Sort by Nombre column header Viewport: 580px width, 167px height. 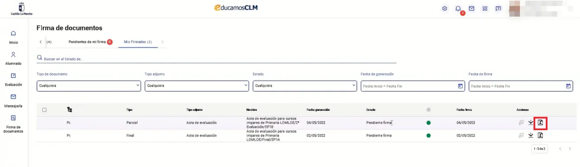[252, 109]
